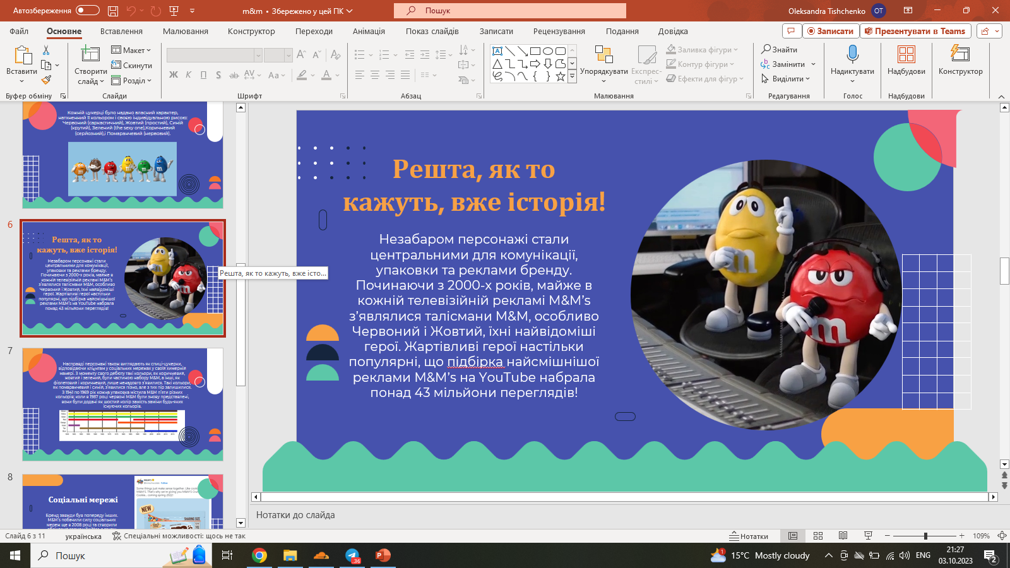Fit slide to current window
Viewport: 1010px width, 568px height.
coord(1002,536)
